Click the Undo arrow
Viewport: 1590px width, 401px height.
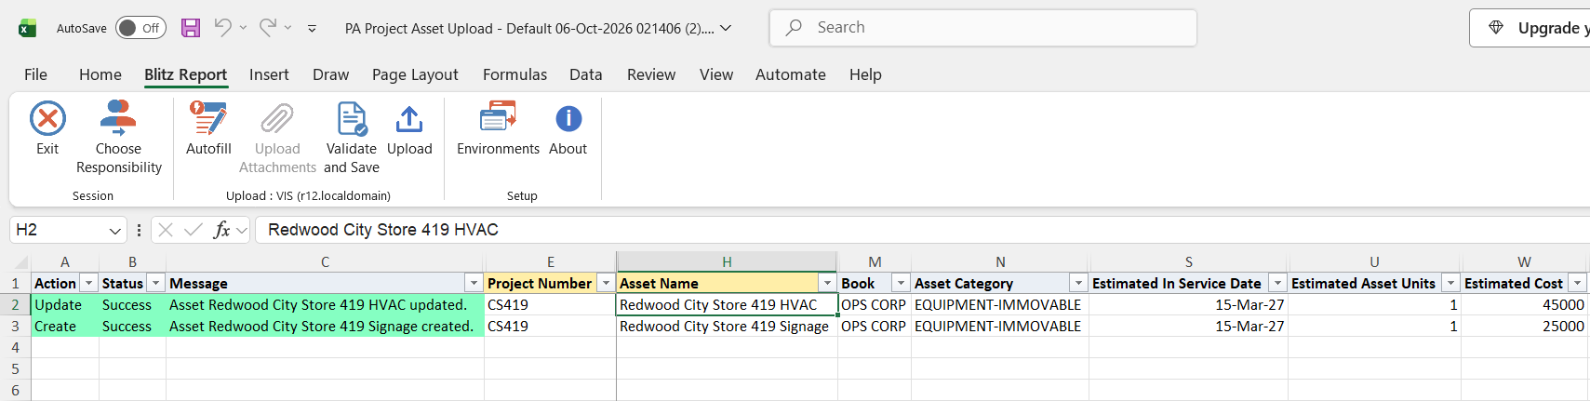222,27
